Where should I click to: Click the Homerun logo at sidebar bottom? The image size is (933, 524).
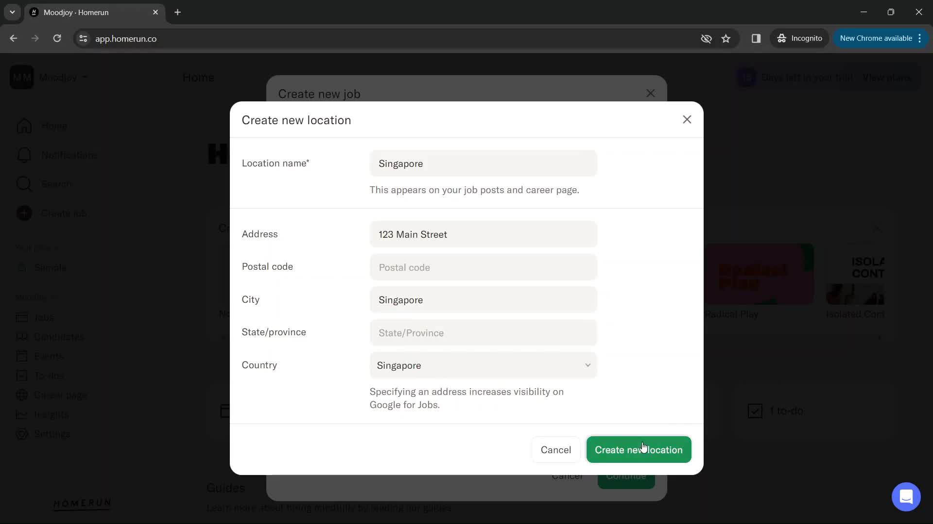tap(82, 504)
